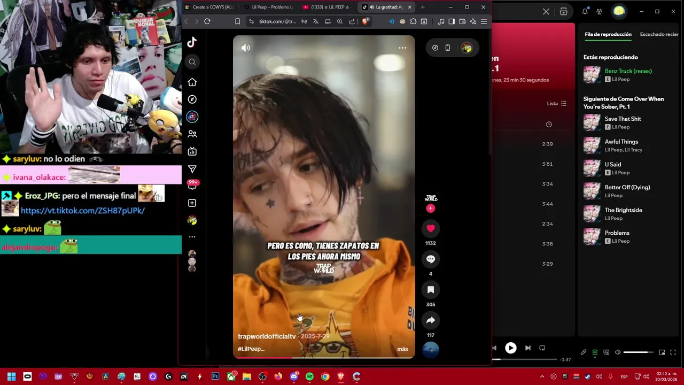684x385 pixels.
Task: Bookmark the video with 305 saves
Action: [x=431, y=290]
